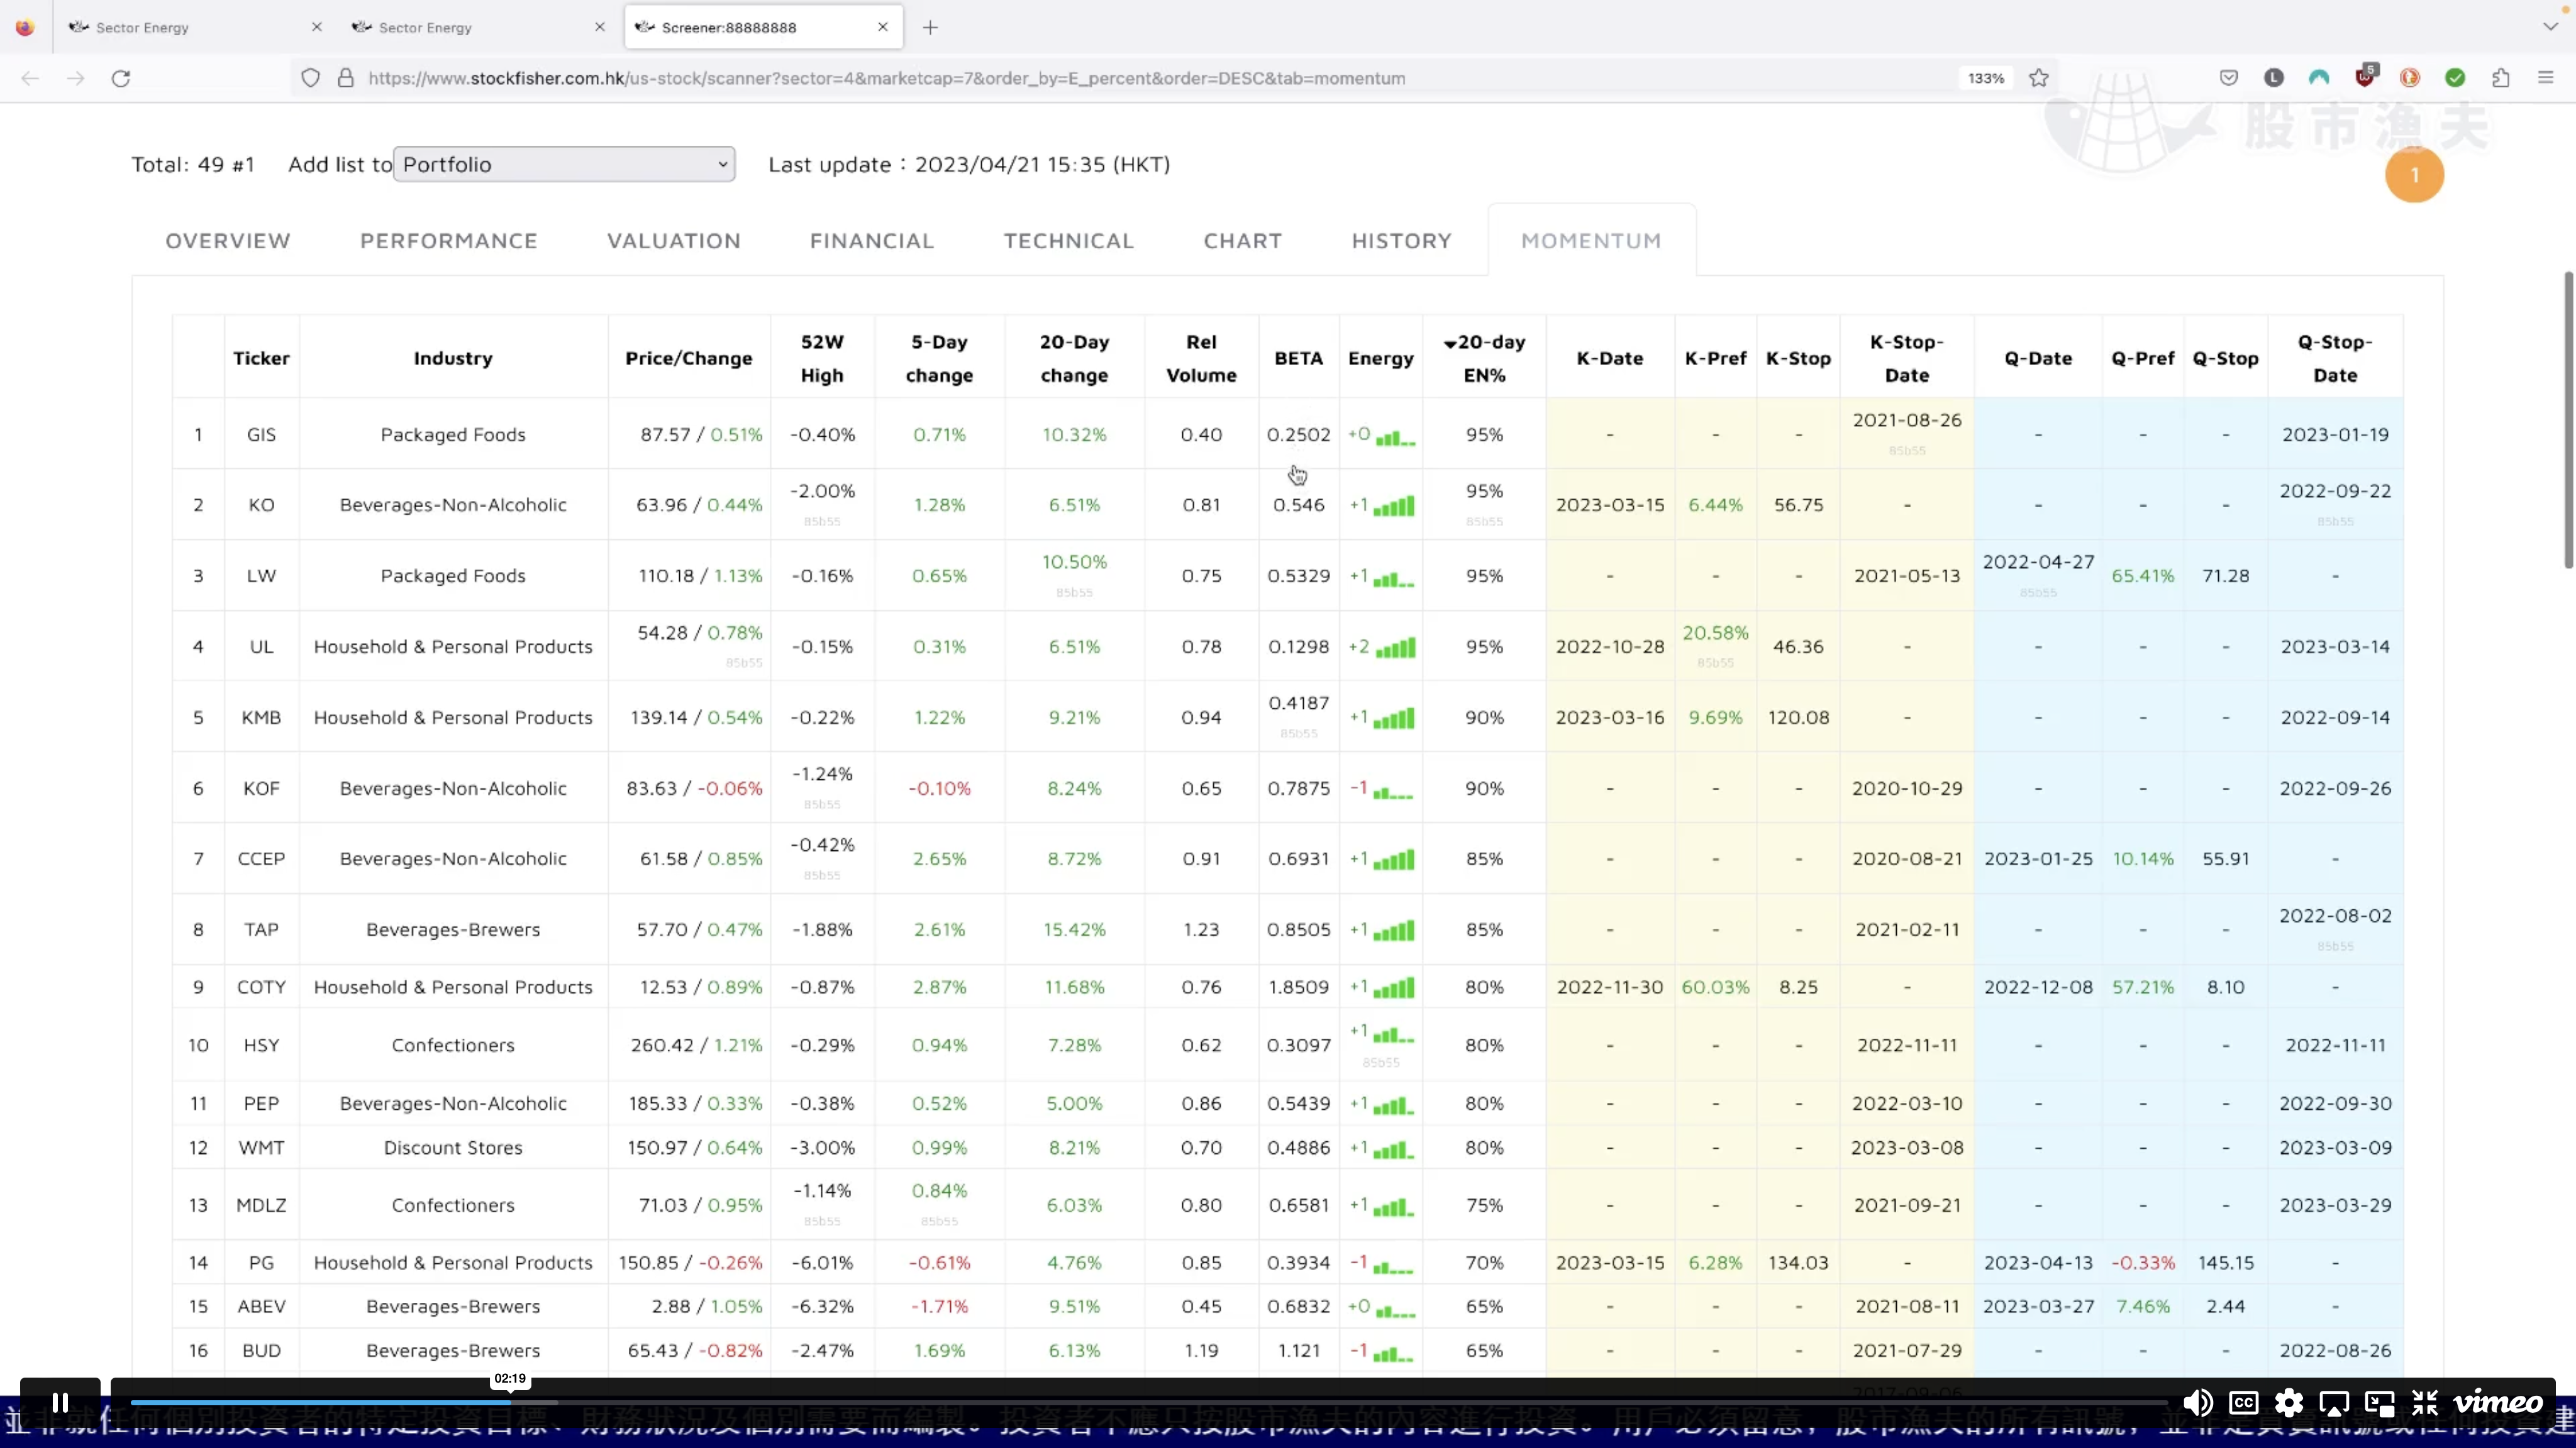Click the padlock site info icon
Viewport: 2576px width, 1448px height.
[346, 78]
